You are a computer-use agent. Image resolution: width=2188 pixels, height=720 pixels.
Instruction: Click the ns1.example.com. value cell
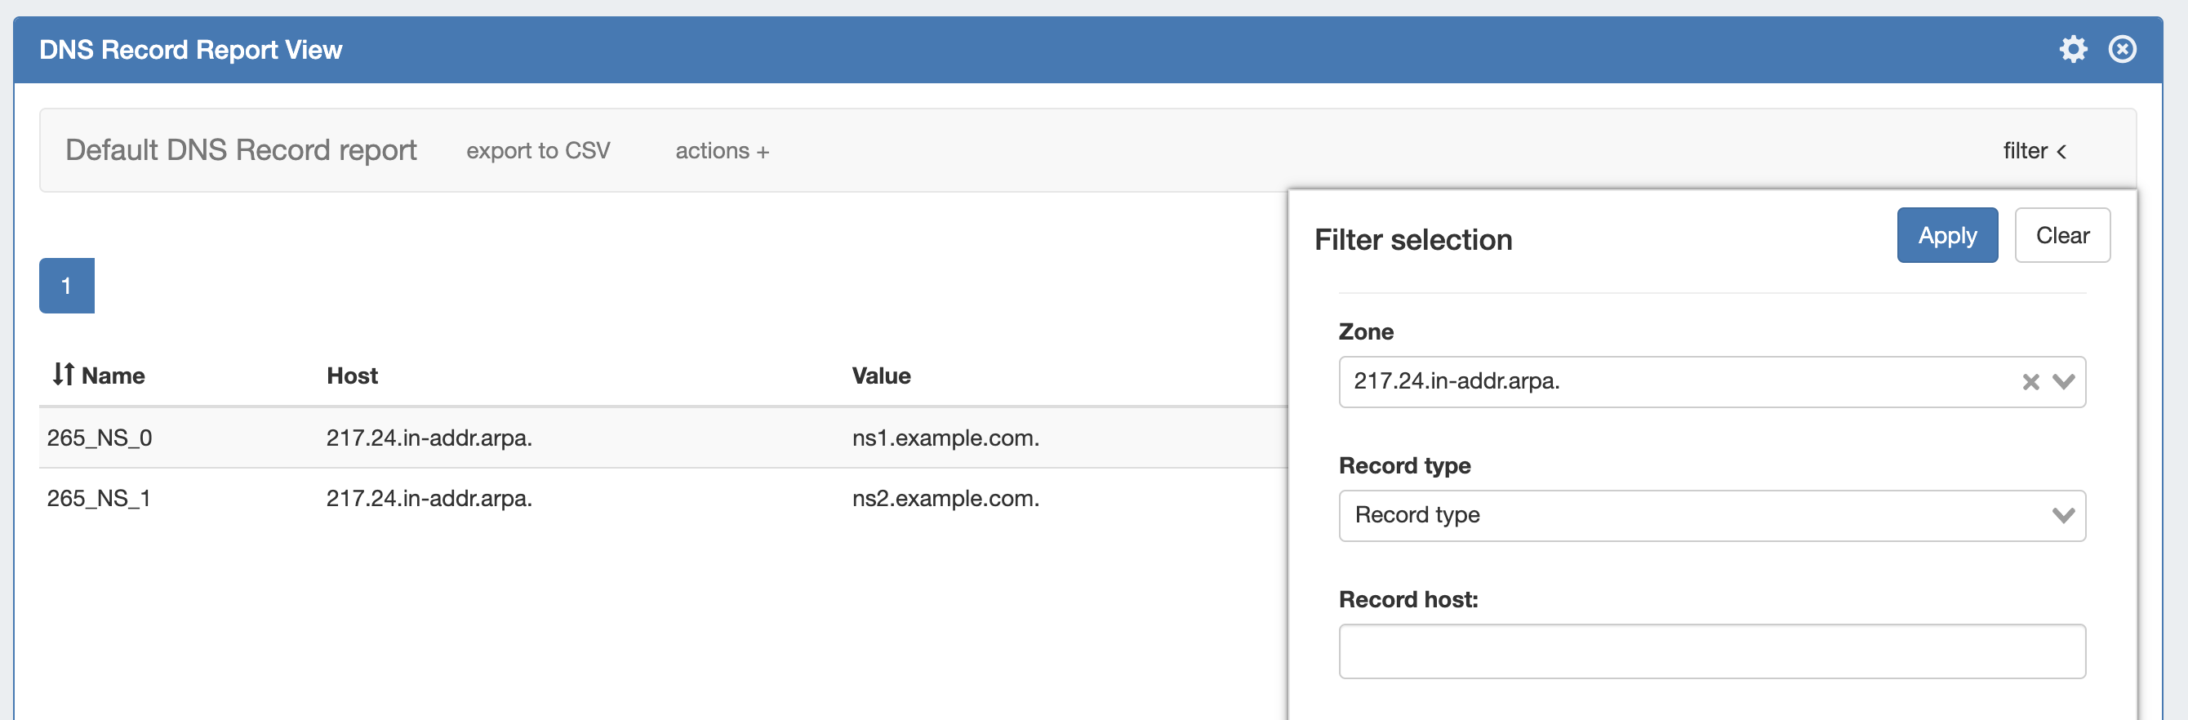[x=945, y=438]
